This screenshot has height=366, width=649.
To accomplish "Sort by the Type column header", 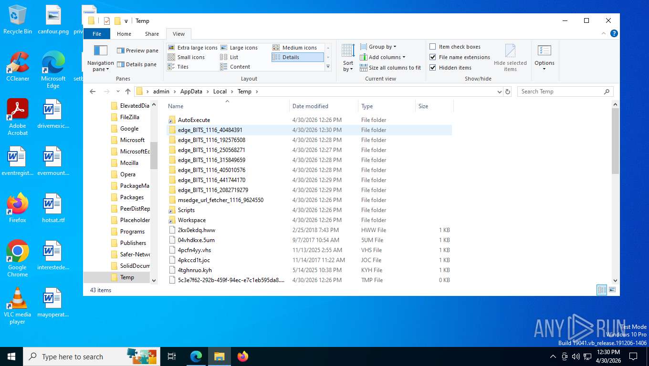I will 387,106.
